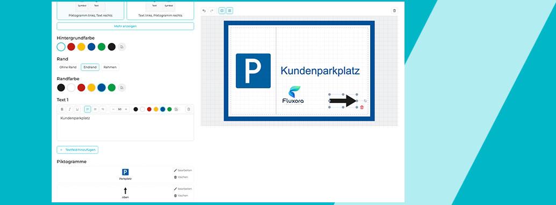Align Text 1 to the right
The image size is (556, 205).
point(103,109)
